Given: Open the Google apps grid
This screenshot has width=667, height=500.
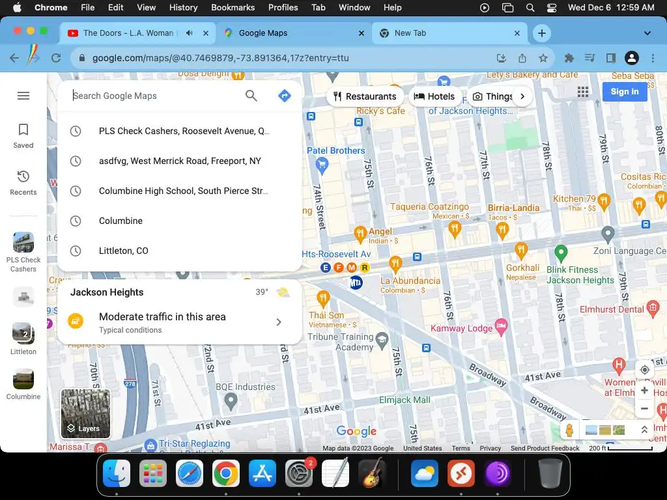Looking at the screenshot, I should (x=583, y=92).
